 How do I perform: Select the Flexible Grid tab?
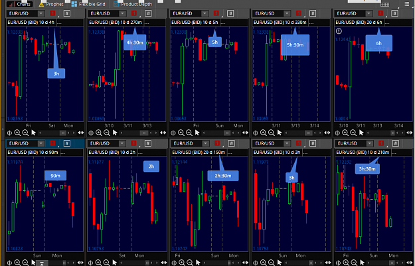(88, 4)
